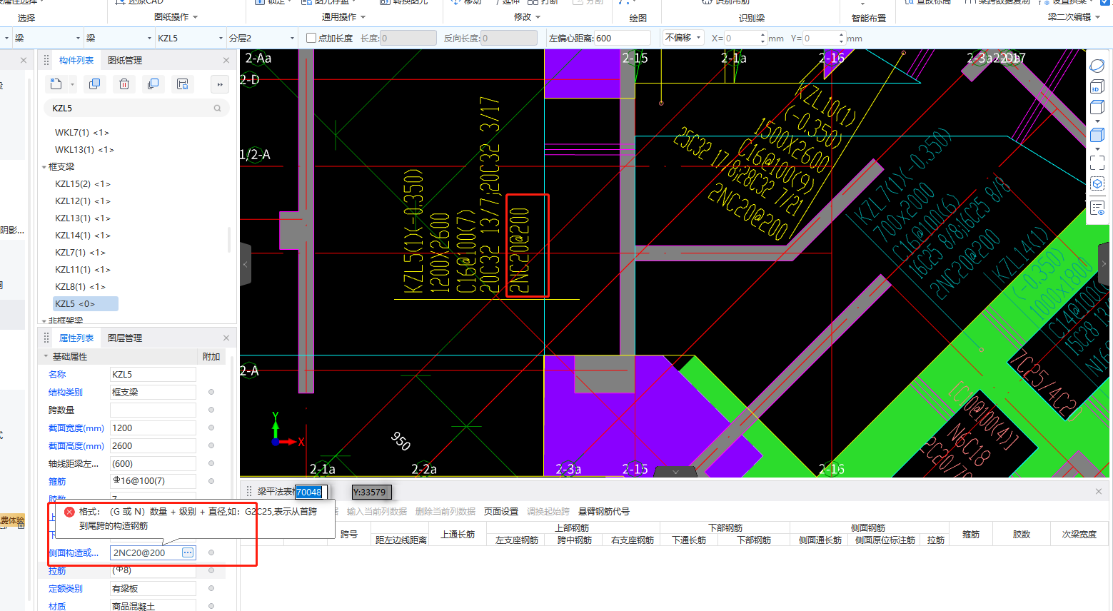Close the component list panel

226,60
